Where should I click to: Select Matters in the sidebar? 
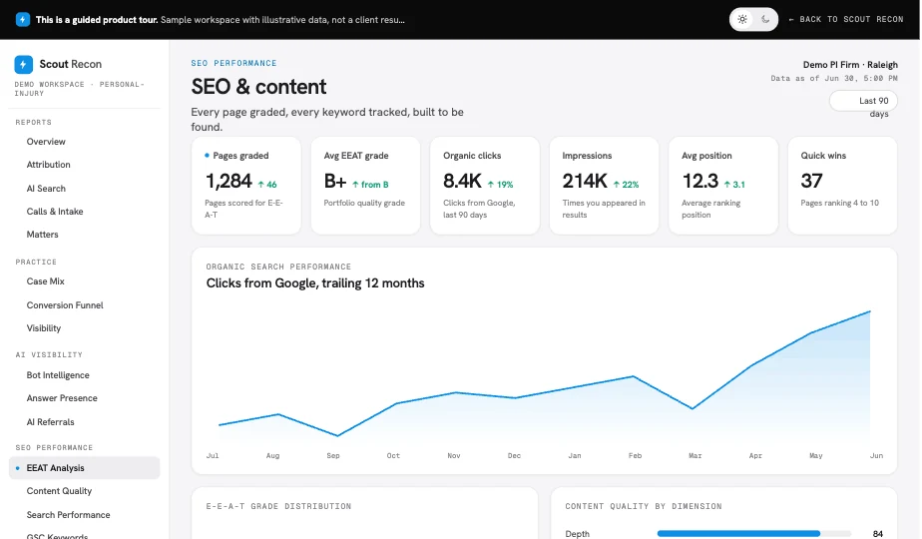click(42, 235)
